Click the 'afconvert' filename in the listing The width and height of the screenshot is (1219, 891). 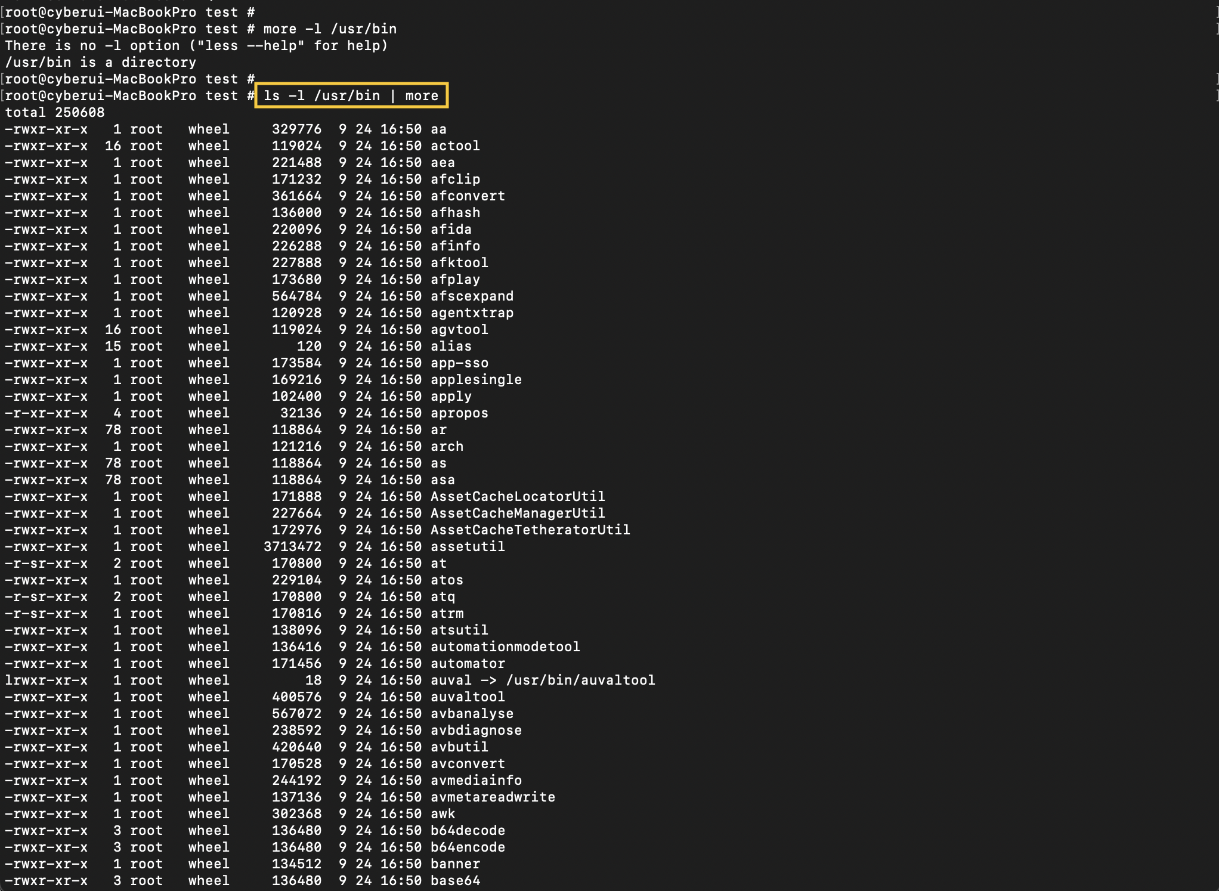pos(468,196)
